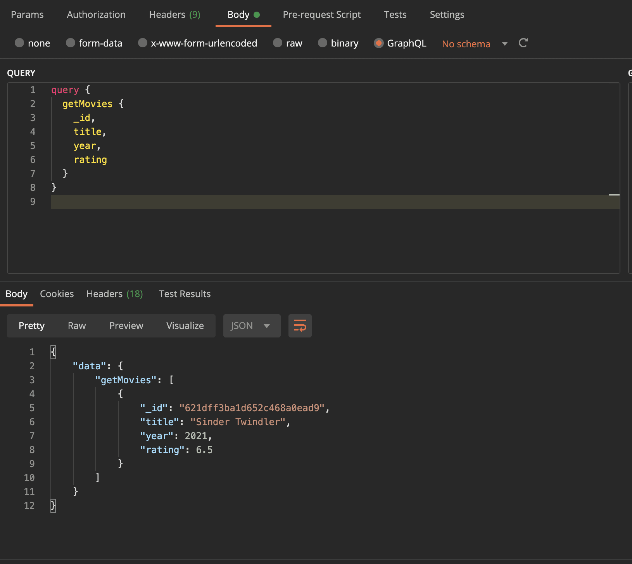The height and width of the screenshot is (564, 632).
Task: Switch response view to Raw
Action: tap(77, 326)
